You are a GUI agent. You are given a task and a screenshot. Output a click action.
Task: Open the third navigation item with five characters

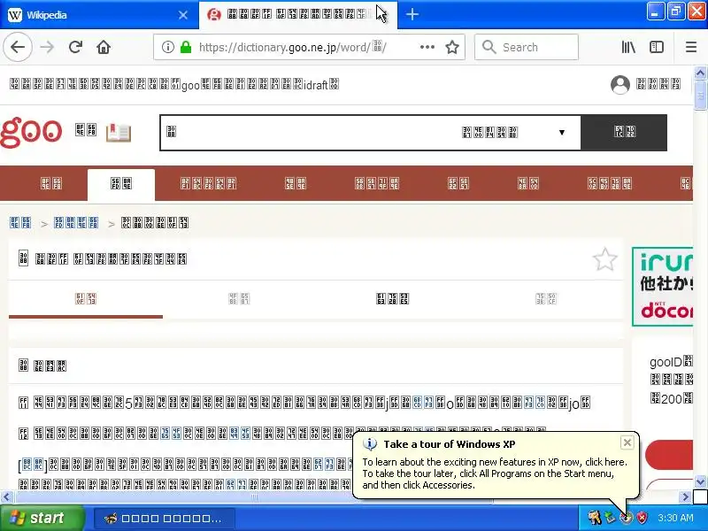pyautogui.click(x=208, y=183)
